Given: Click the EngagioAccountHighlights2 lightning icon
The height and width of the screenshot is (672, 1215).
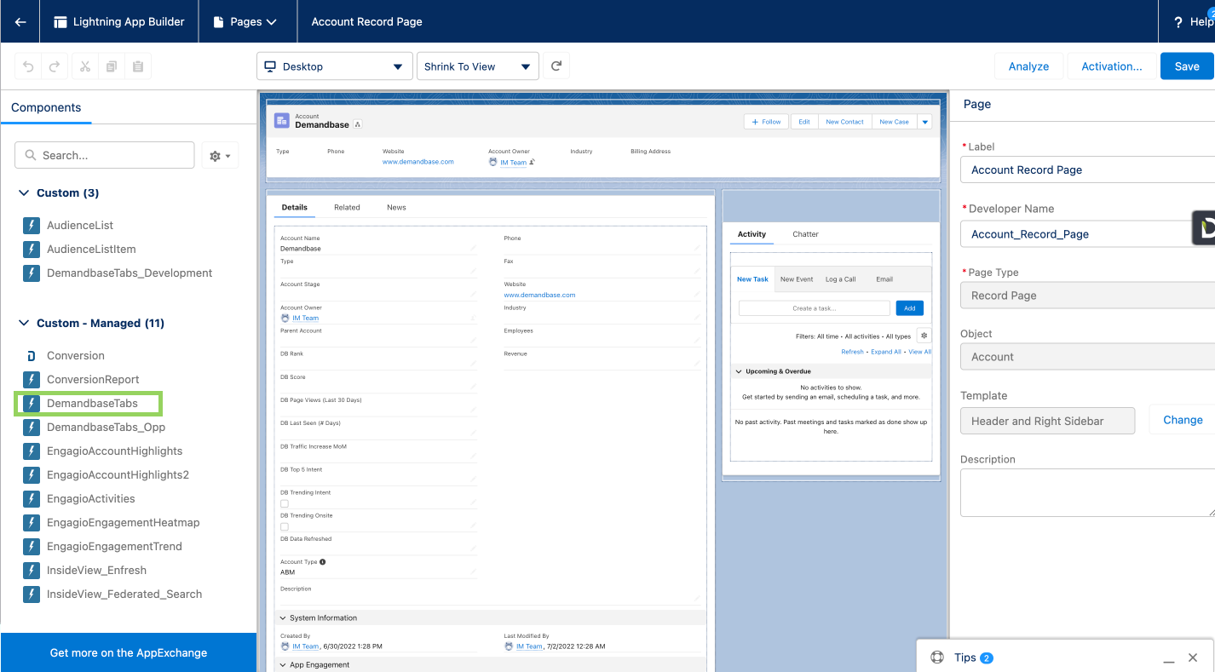Looking at the screenshot, I should point(32,475).
